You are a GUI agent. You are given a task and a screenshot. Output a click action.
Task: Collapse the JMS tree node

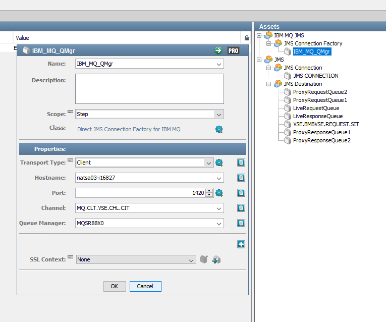pos(259,60)
